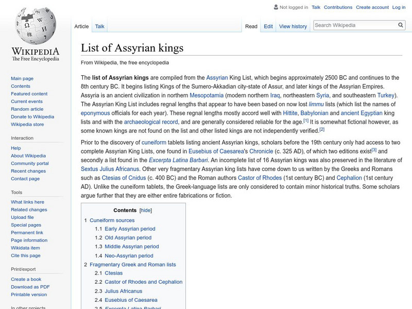Open the Hittite link

coord(290,113)
